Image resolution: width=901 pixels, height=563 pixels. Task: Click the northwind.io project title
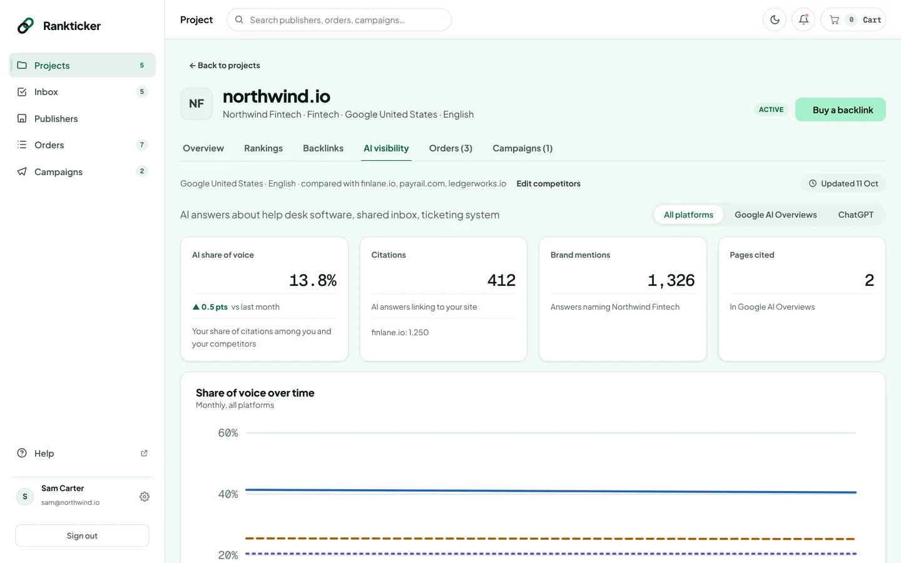pyautogui.click(x=277, y=96)
